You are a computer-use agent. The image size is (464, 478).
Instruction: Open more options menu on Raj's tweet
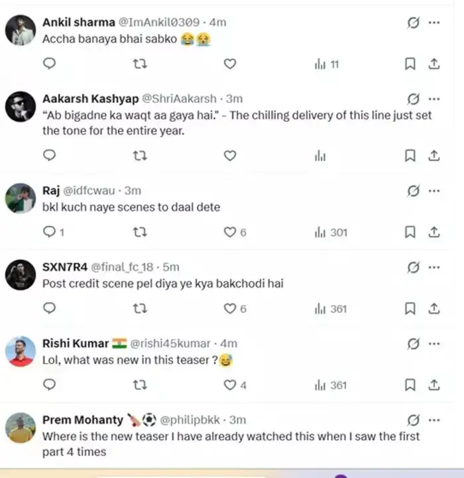434,191
